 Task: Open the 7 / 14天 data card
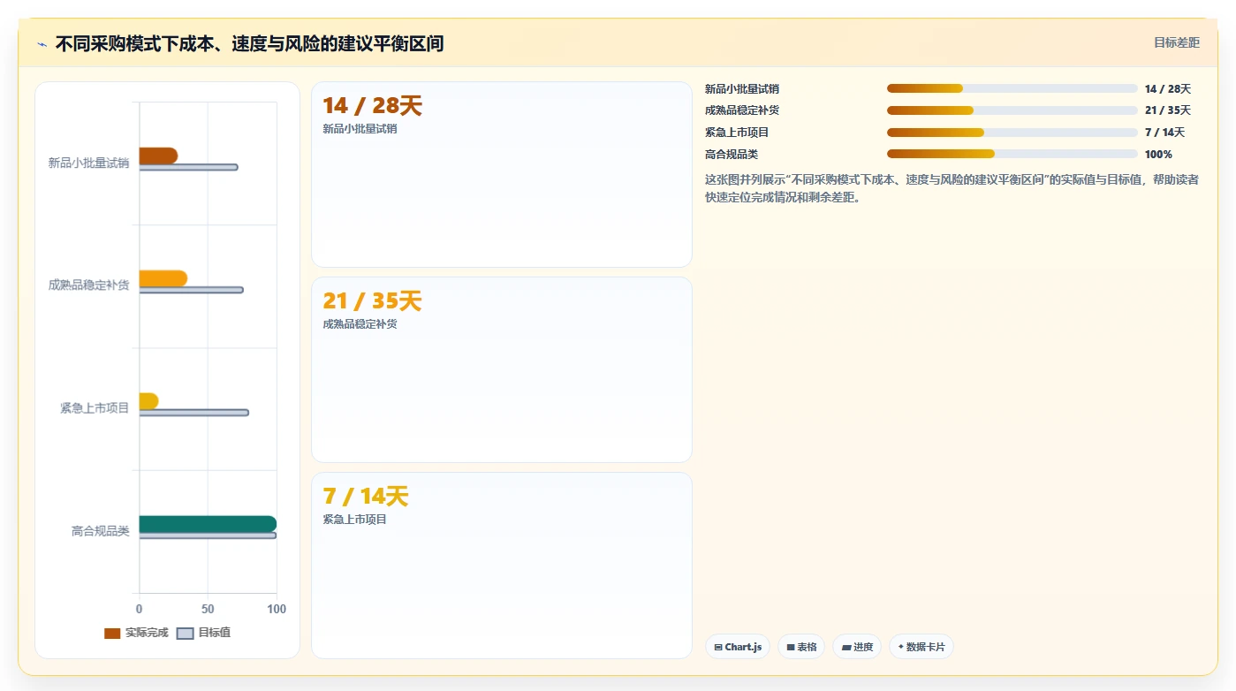click(502, 566)
